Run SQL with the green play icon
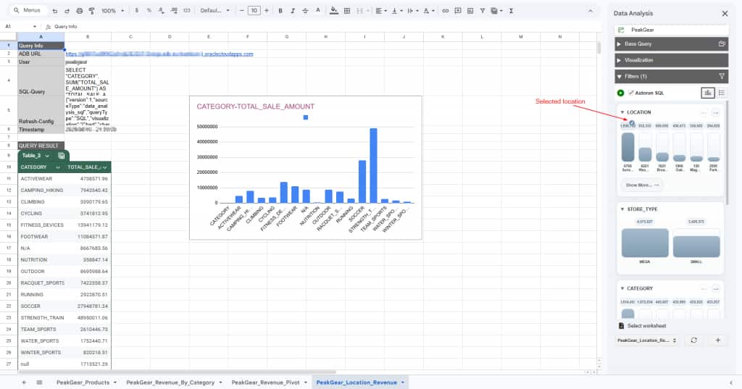The image size is (742, 389). pyautogui.click(x=620, y=93)
